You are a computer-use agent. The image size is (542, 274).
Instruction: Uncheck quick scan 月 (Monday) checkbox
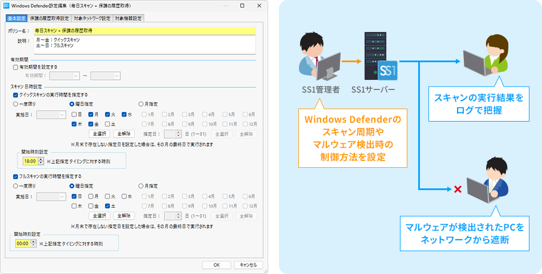[x=91, y=115]
